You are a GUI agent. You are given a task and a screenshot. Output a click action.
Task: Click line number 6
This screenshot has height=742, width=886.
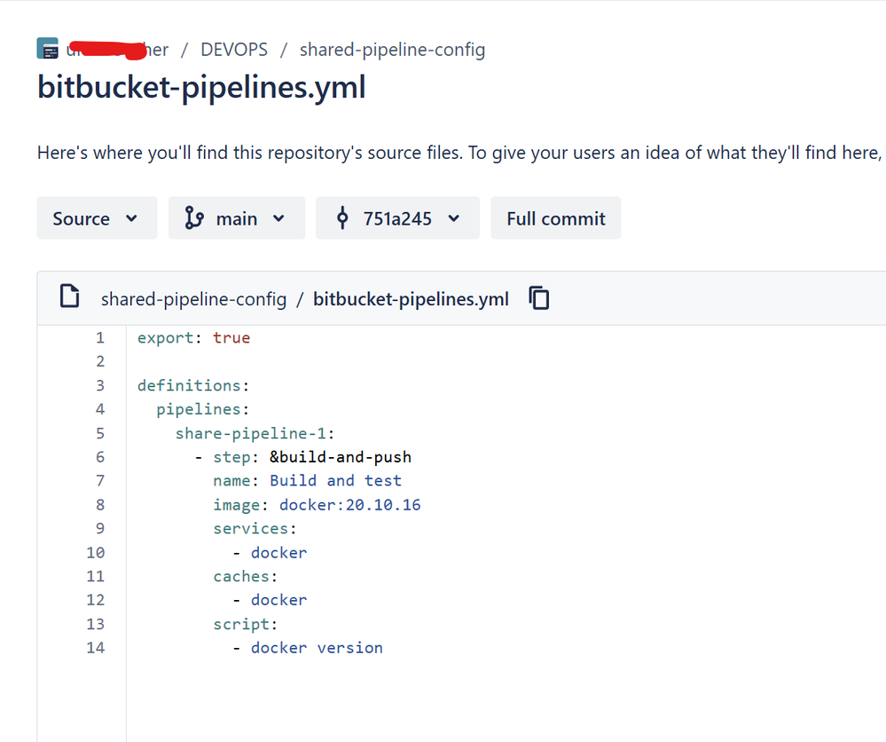(x=100, y=457)
